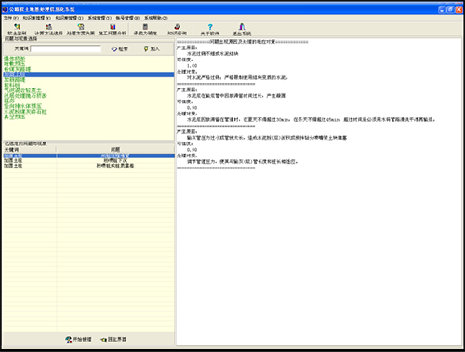Open the 知识库管理 menu
The image size is (465, 352).
coord(69,18)
